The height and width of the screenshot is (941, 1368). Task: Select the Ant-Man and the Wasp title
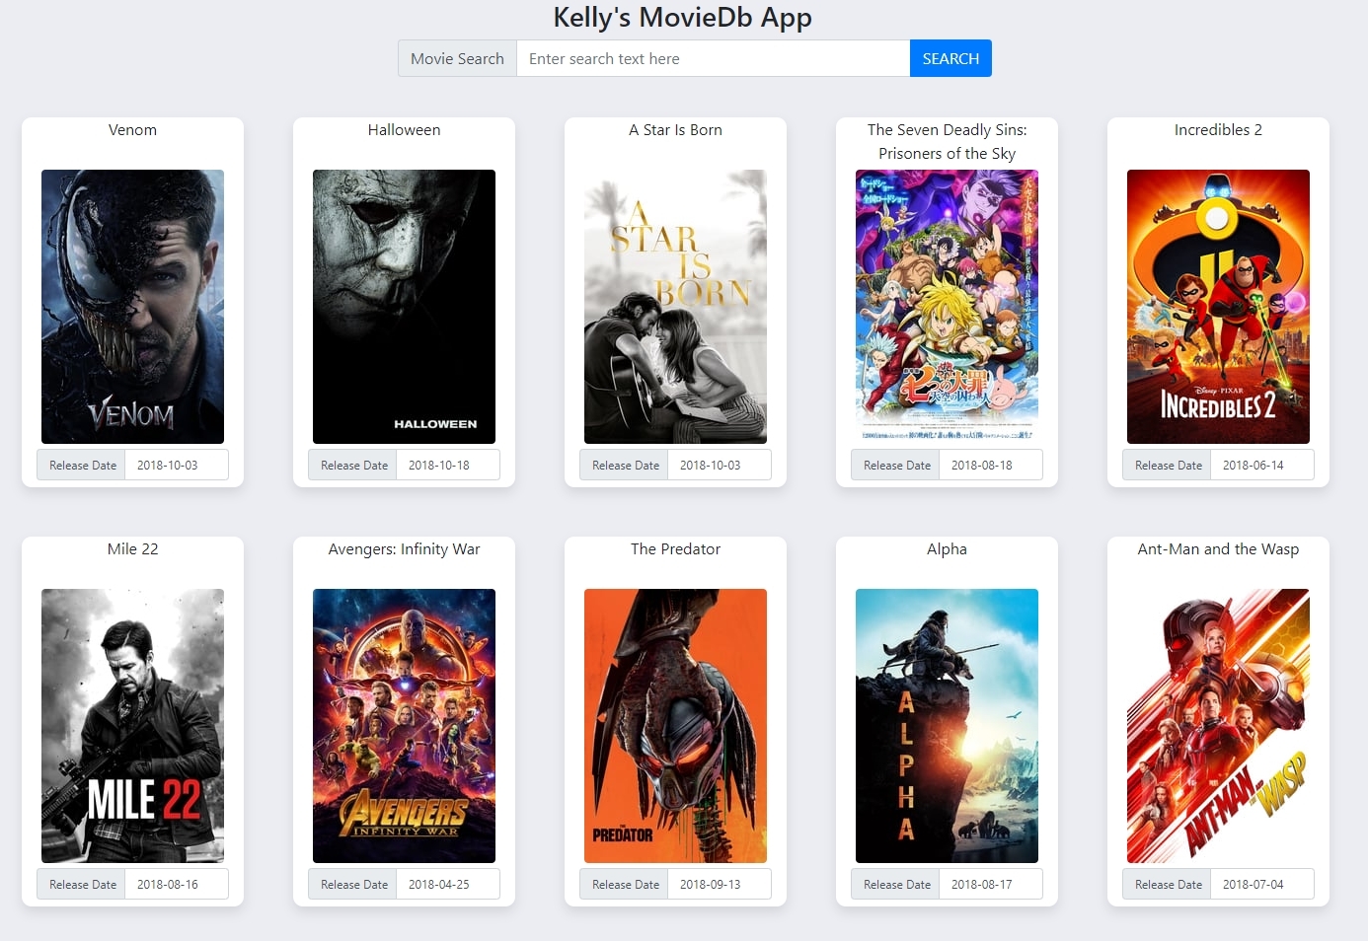pyautogui.click(x=1218, y=549)
